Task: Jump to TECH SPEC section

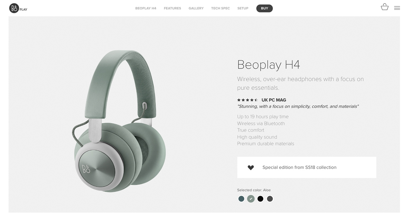Action: tap(220, 8)
